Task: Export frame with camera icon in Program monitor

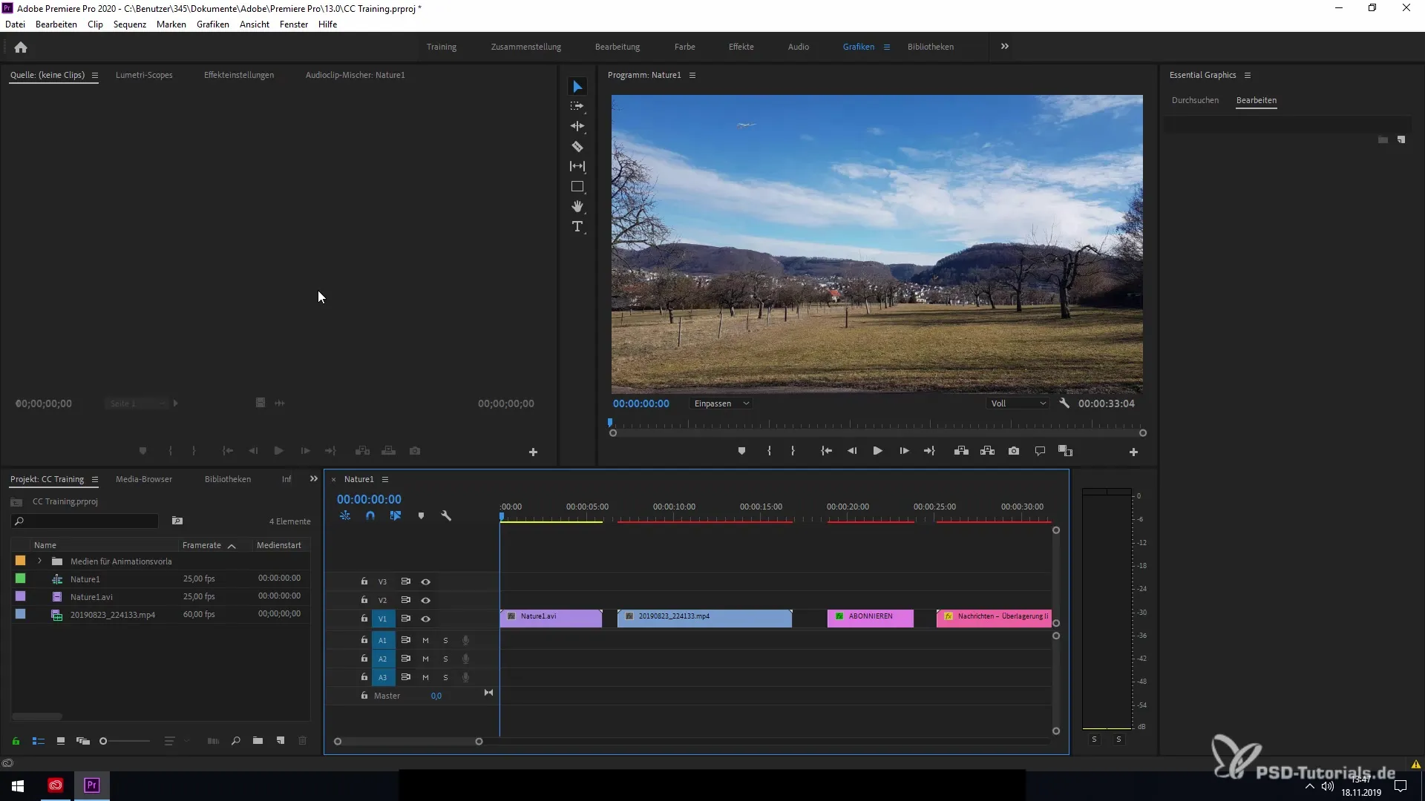Action: pyautogui.click(x=1014, y=451)
